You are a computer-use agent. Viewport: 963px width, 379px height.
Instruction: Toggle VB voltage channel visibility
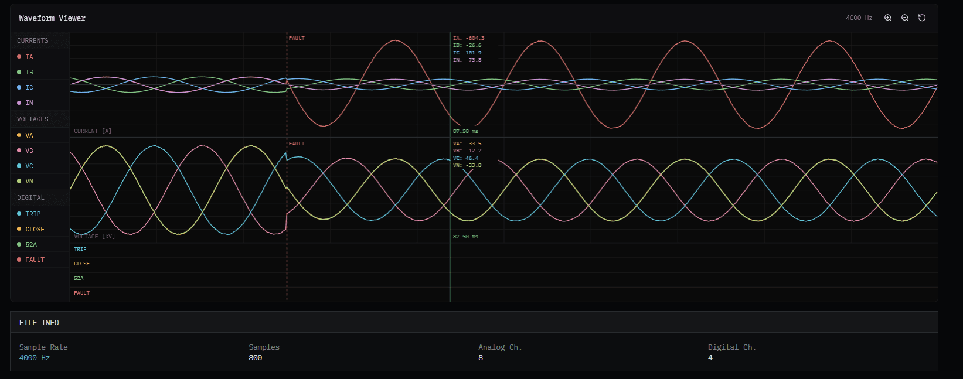(40, 151)
